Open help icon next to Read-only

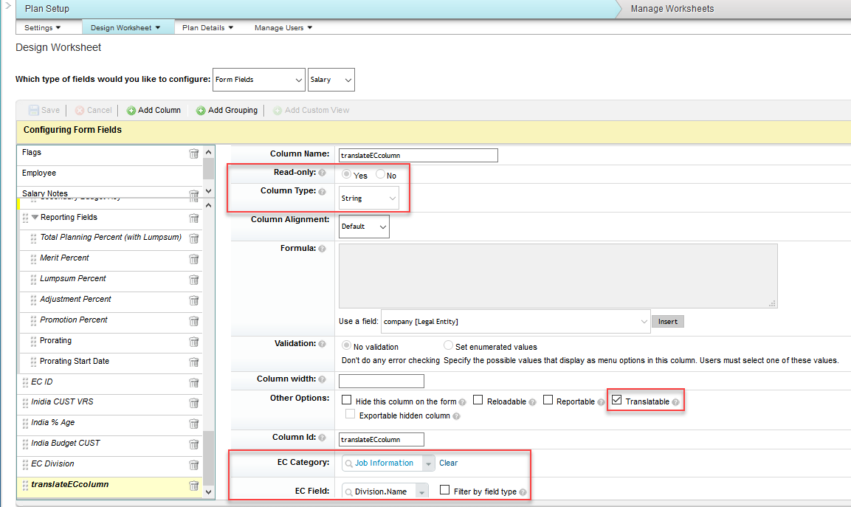coord(323,173)
